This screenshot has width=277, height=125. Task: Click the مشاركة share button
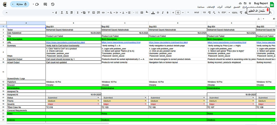click(22, 4)
